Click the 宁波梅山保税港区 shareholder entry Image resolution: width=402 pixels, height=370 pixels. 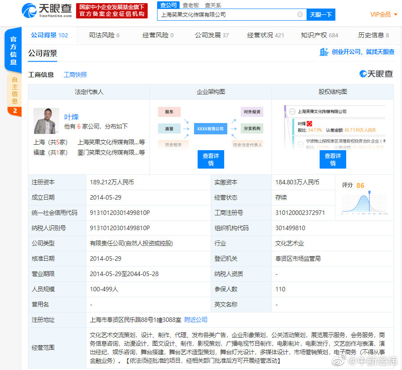tap(345, 141)
